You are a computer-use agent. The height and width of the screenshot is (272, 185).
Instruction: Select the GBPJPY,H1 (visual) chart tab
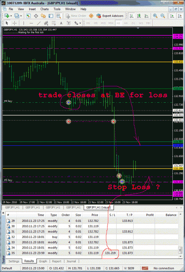click(x=98, y=207)
